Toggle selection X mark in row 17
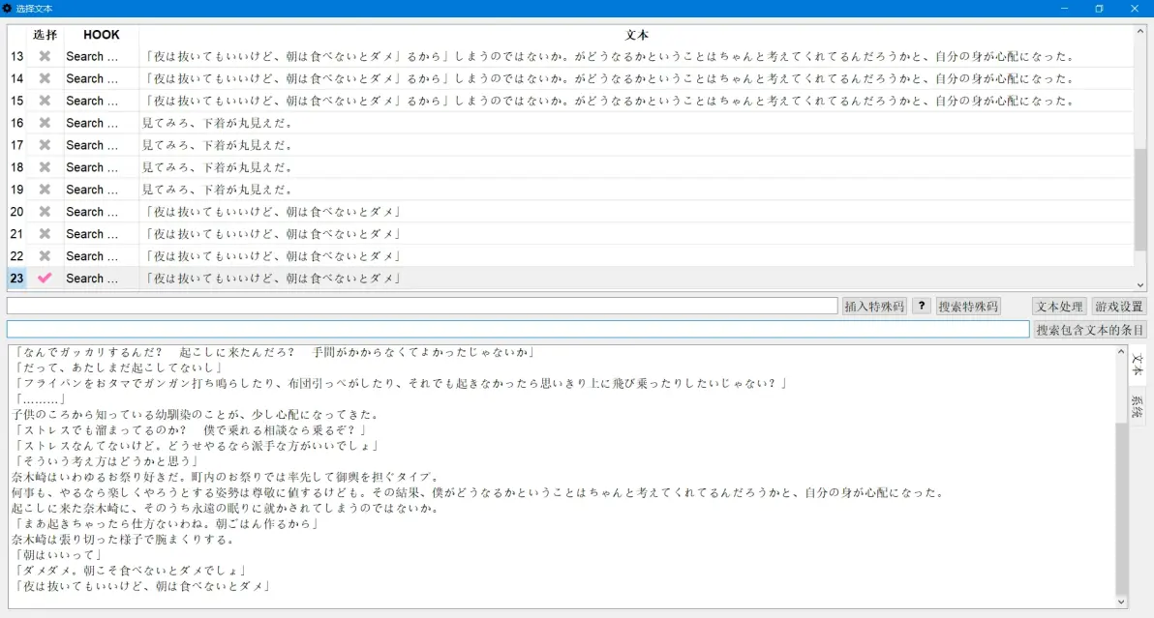The height and width of the screenshot is (618, 1154). (45, 145)
